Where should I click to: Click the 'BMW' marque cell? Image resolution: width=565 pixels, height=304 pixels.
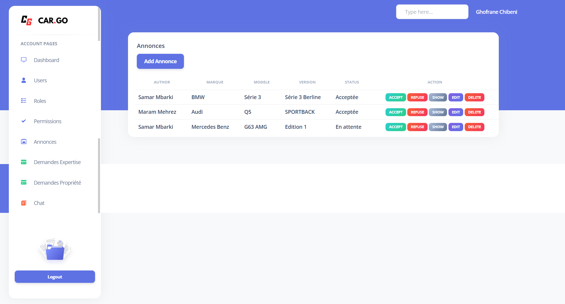pos(198,97)
